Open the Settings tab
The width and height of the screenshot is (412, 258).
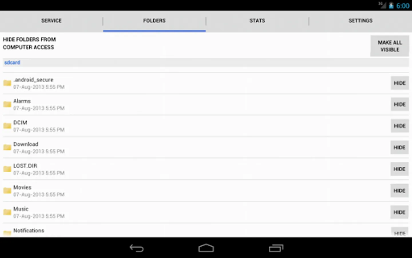(x=360, y=21)
